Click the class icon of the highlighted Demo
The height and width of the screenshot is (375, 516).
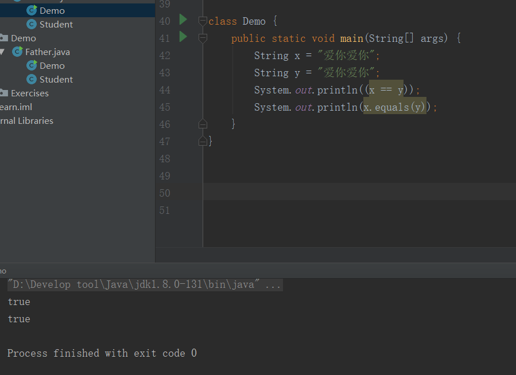pos(32,10)
